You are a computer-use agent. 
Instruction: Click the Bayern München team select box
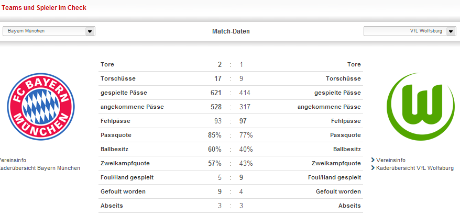pos(49,31)
